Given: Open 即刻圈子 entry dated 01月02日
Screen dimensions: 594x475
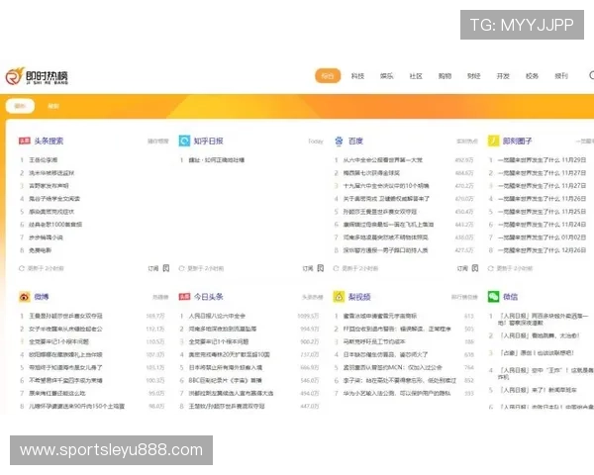Looking at the screenshot, I should tap(543, 237).
